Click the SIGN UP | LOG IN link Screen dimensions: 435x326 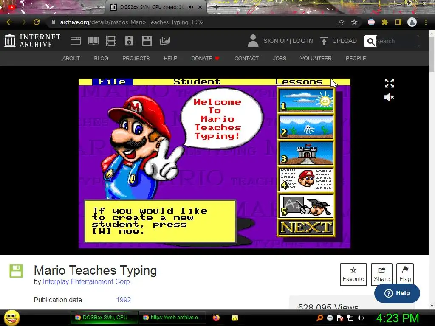coord(288,41)
